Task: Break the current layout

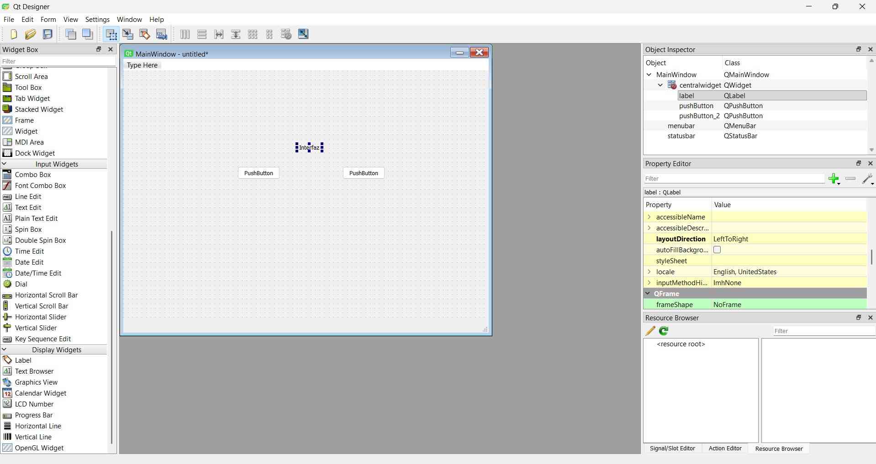Action: click(286, 34)
